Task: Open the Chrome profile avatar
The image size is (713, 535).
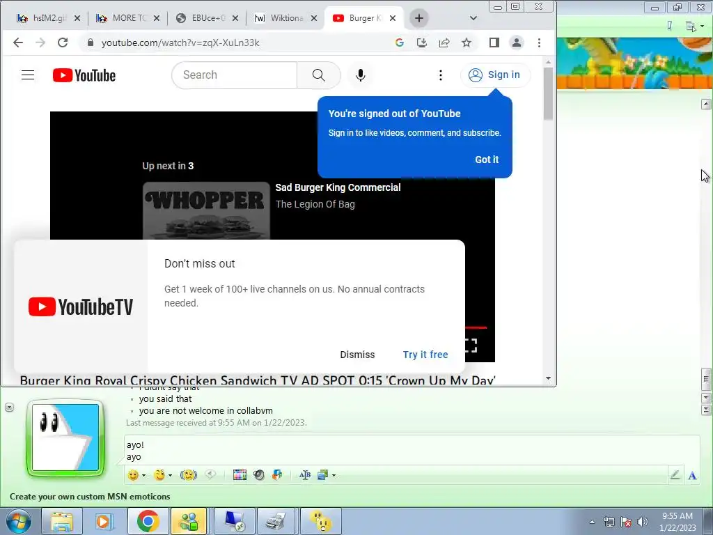Action: [517, 42]
